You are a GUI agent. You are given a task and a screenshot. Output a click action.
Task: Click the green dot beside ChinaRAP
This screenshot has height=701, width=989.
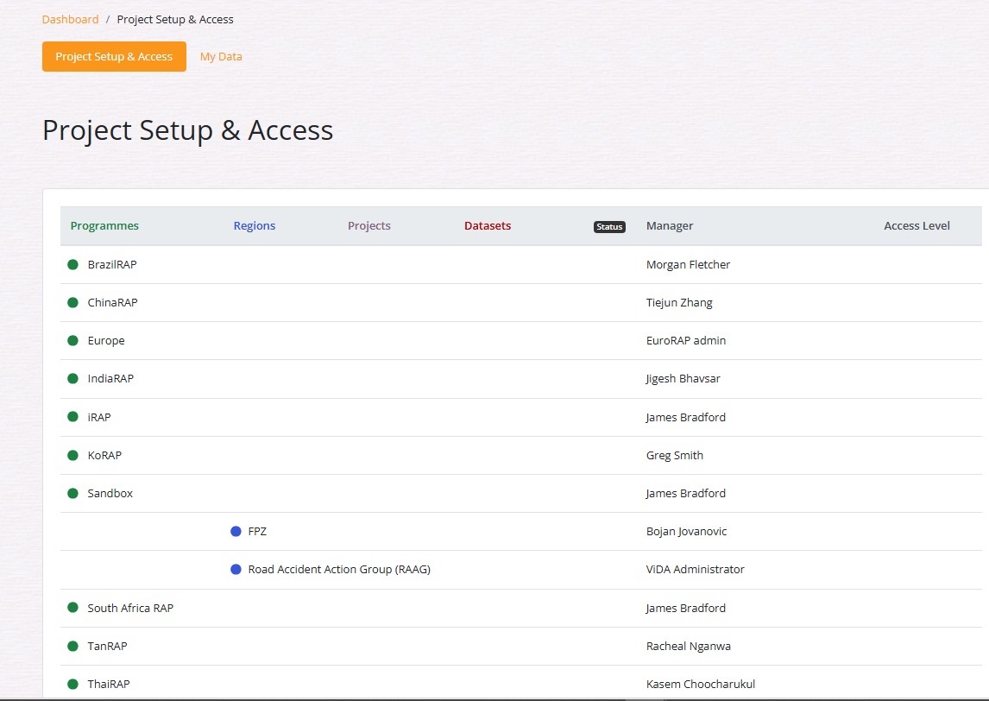coord(73,302)
